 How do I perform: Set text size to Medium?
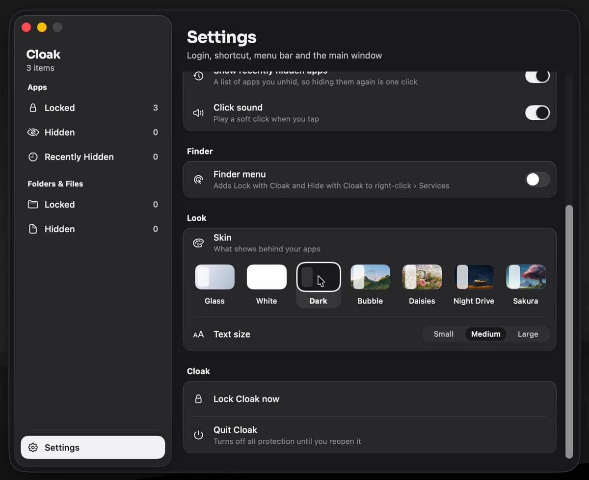(x=486, y=334)
